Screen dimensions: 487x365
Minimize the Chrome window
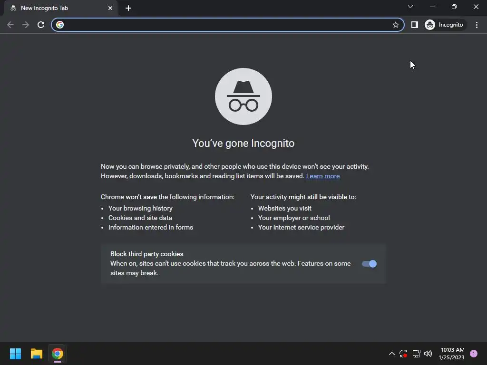pos(432,7)
